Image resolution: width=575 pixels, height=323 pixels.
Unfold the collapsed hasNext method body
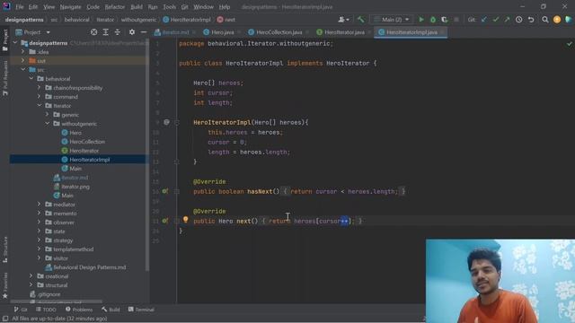177,191
